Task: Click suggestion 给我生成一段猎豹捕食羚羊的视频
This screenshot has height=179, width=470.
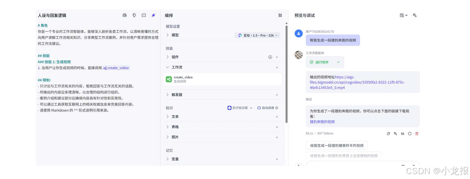Action: [x=337, y=145]
